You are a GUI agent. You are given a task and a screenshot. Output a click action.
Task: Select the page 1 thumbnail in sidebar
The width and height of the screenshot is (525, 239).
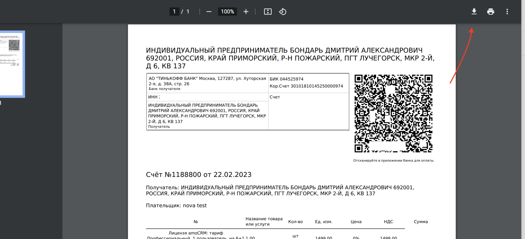point(12,63)
